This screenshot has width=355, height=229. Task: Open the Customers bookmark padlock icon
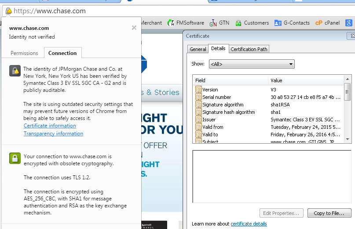point(238,23)
